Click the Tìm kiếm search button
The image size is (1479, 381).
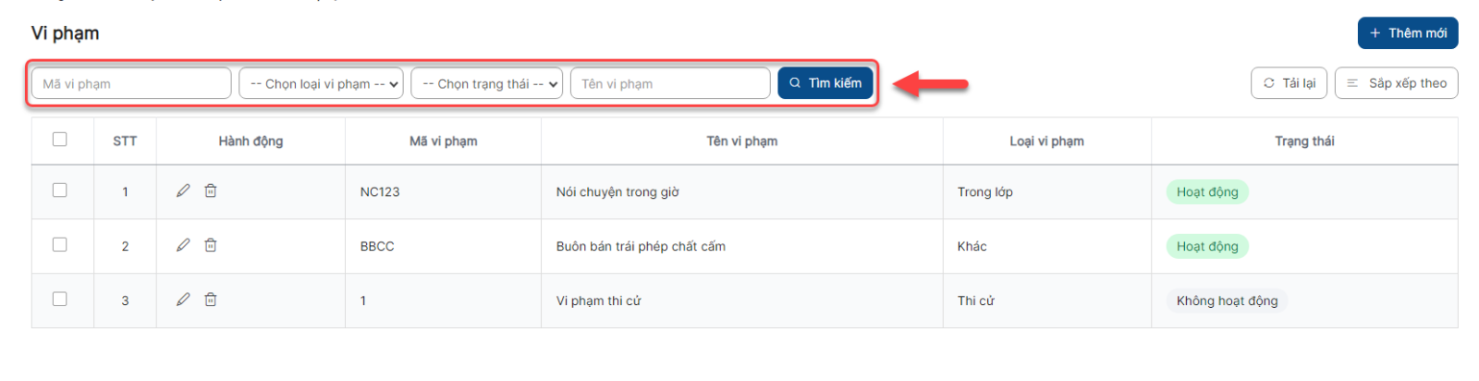pos(825,83)
